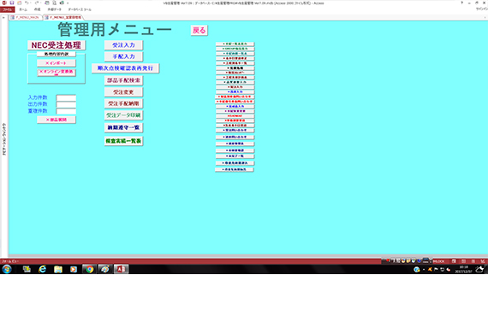Click the Access app icon in taskbar
488x316 pixels.
(x=121, y=269)
